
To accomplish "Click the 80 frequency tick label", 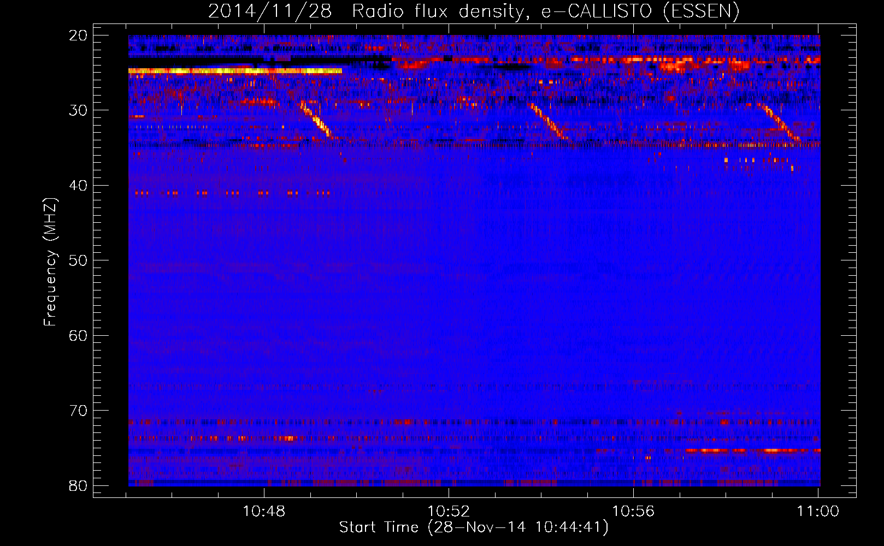I will tap(79, 485).
